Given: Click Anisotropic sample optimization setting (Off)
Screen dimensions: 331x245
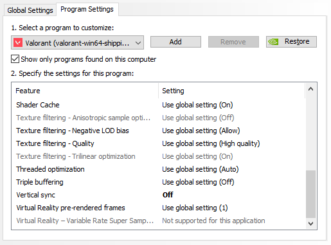Looking at the screenshot, I should click(198, 118).
